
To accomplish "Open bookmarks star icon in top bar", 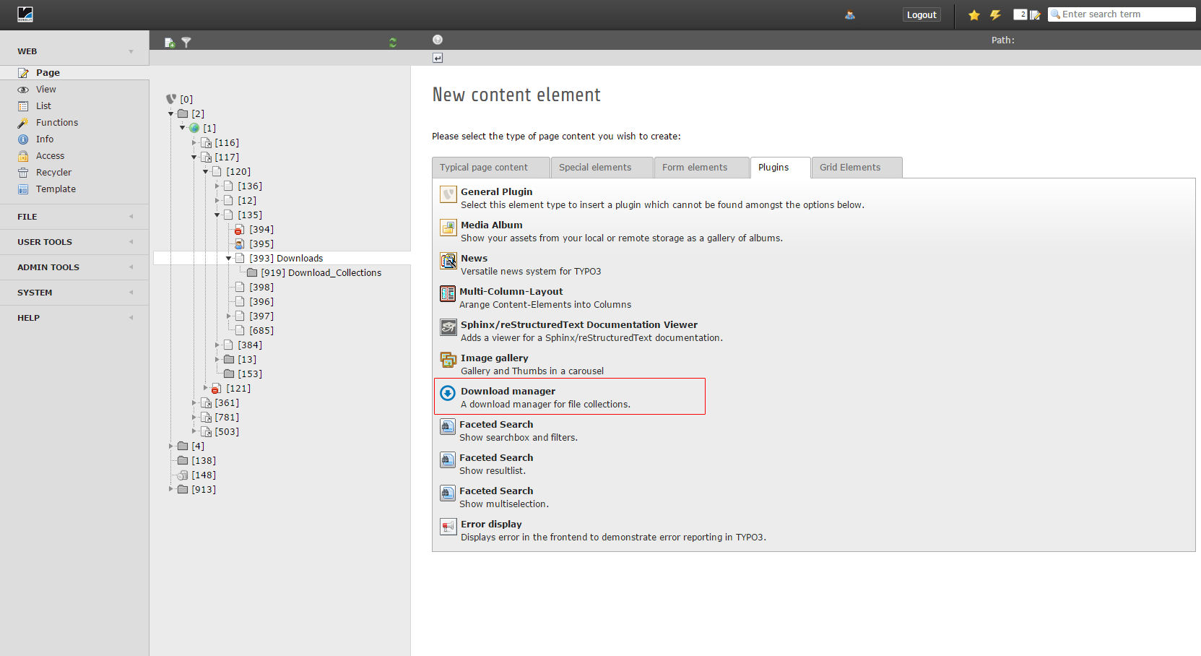I will tap(974, 14).
